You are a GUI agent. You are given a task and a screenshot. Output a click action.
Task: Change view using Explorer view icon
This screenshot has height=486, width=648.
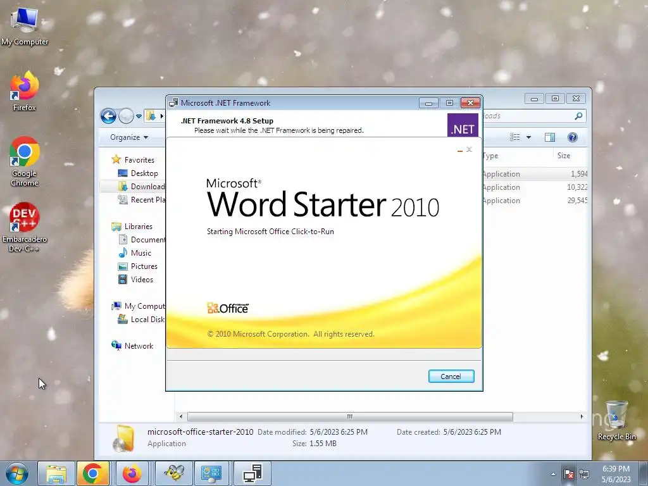coord(515,137)
